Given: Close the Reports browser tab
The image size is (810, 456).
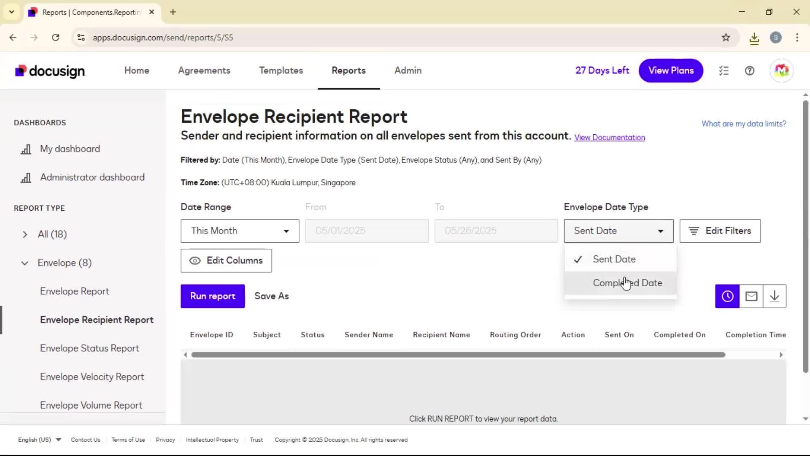Looking at the screenshot, I should [151, 12].
